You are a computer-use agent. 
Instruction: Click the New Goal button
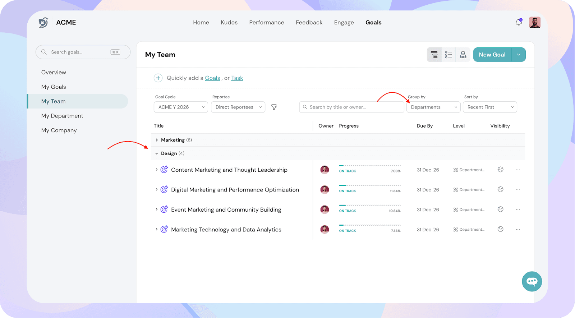click(x=492, y=55)
